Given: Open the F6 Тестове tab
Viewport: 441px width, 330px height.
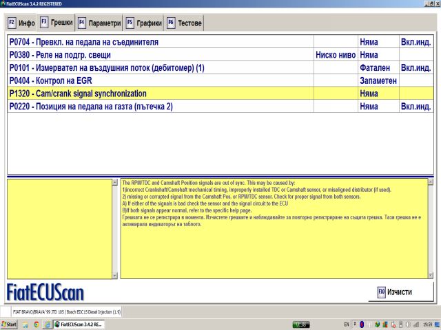Looking at the screenshot, I should coord(184,23).
